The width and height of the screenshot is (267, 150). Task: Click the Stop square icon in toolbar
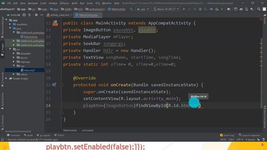tap(222, 9)
